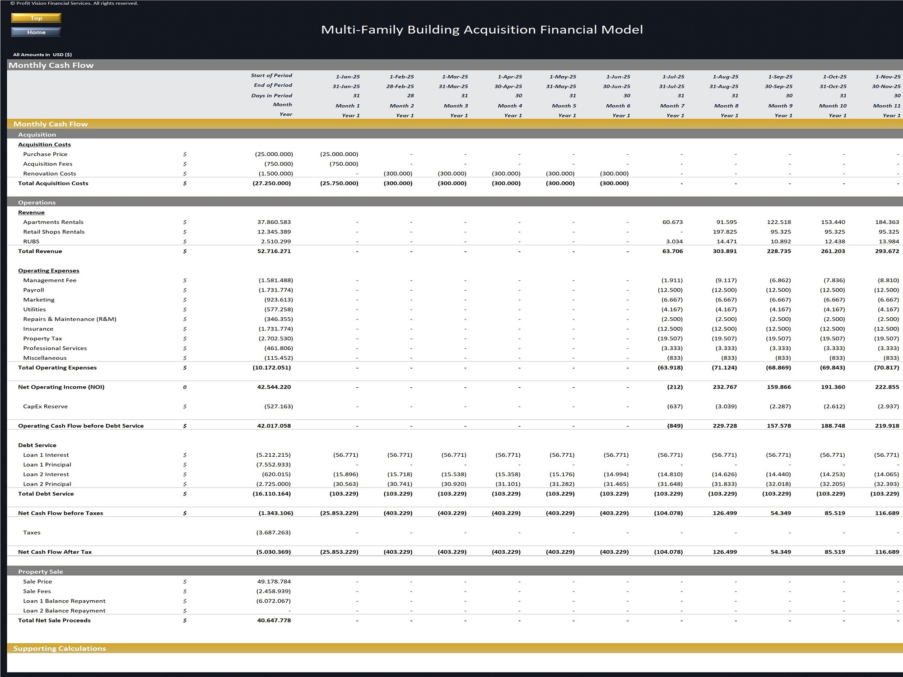Click the Payroll row label
This screenshot has width=903, height=677.
(x=33, y=290)
